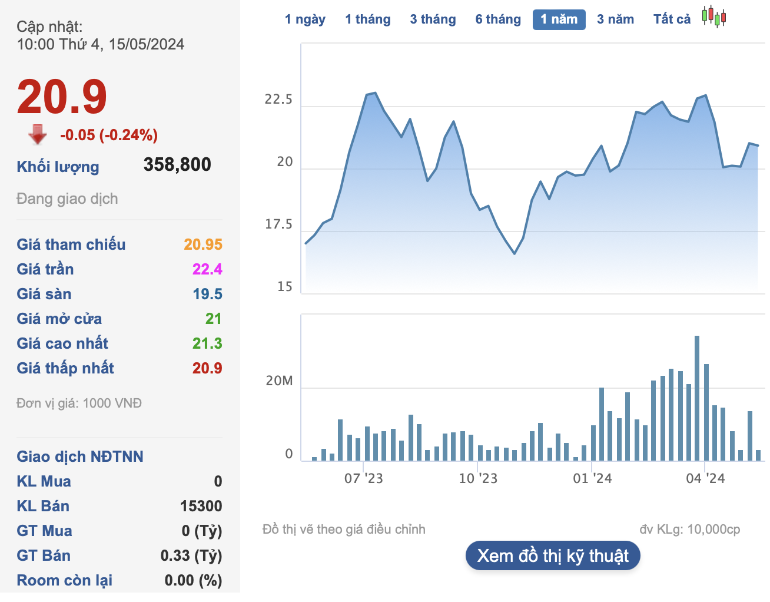Click the price change "-0.05 (-0.24%)"

pyautogui.click(x=109, y=135)
